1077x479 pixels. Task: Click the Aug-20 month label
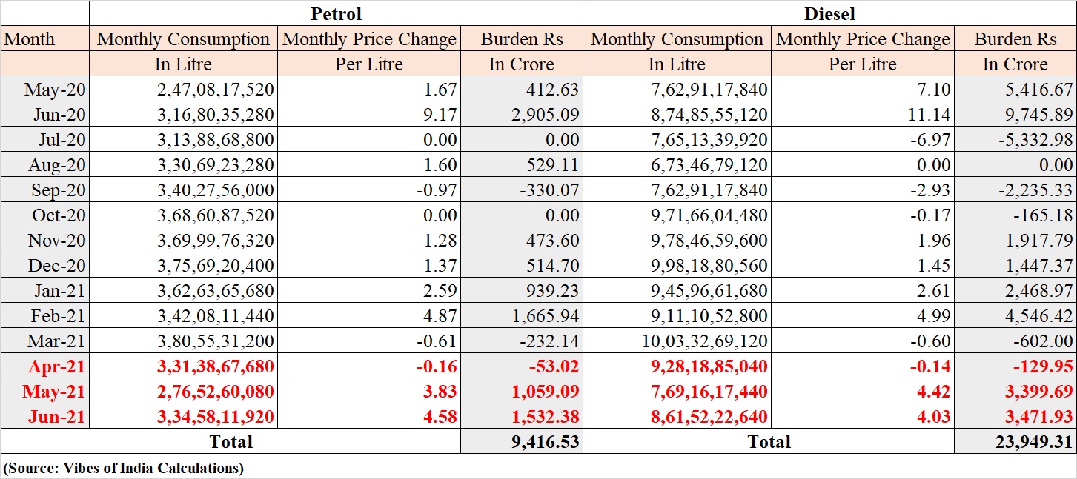coord(58,165)
